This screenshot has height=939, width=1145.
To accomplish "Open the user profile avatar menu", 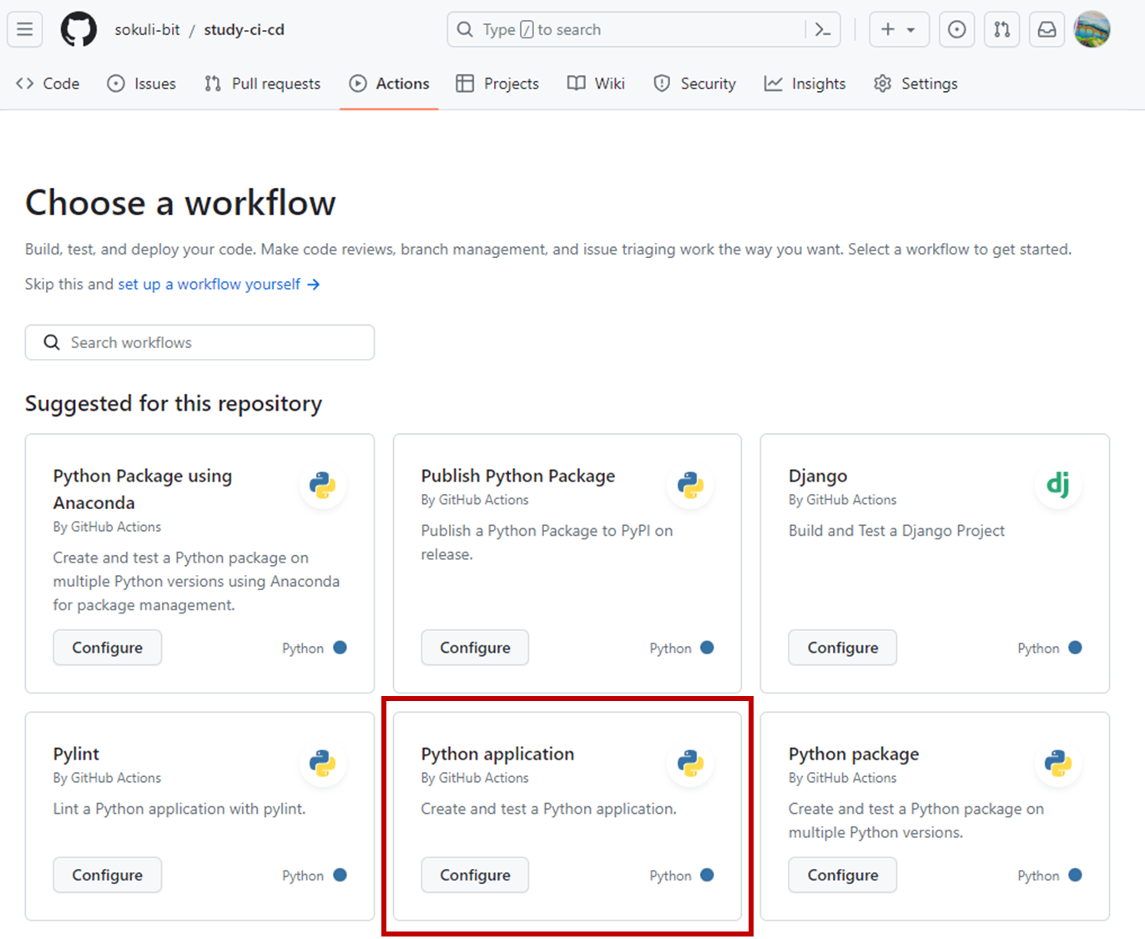I will pyautogui.click(x=1092, y=29).
